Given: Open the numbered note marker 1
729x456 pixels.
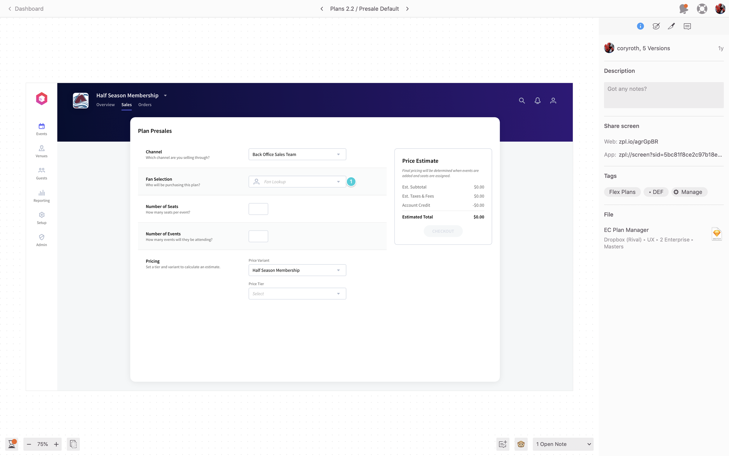Looking at the screenshot, I should click(351, 181).
